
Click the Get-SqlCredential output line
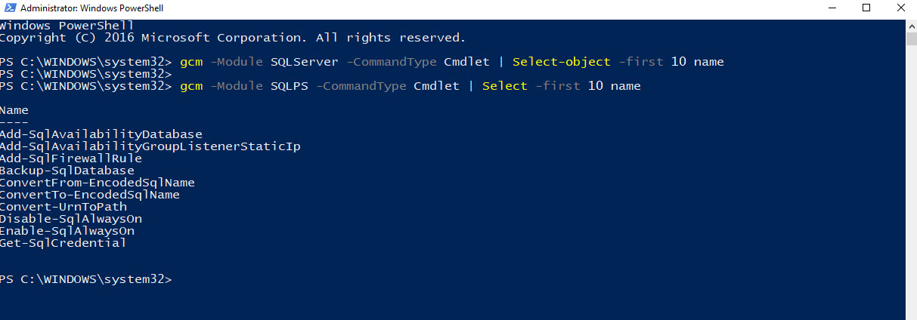63,243
